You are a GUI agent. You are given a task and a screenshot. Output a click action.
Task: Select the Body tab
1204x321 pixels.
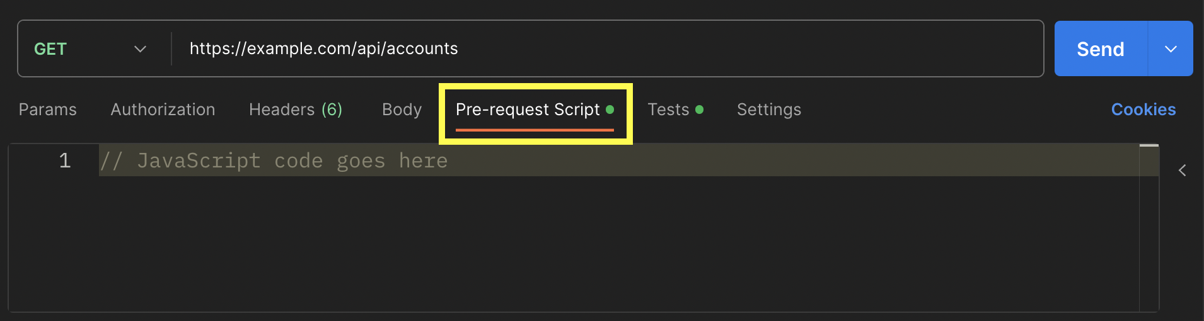click(x=402, y=110)
